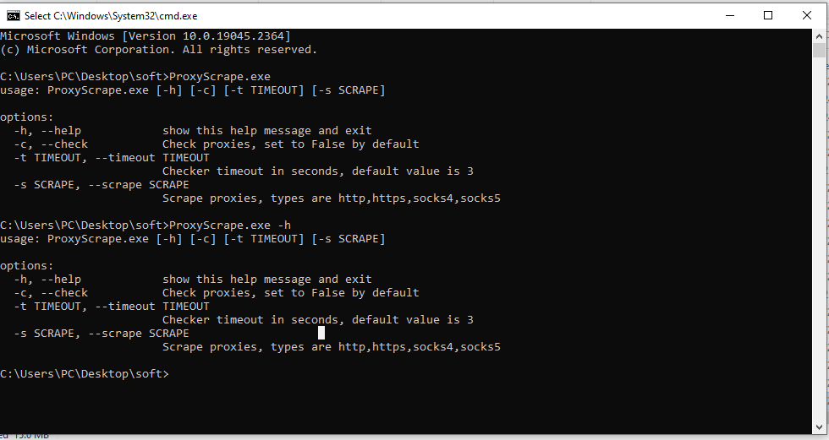Click the 'Microsoft Windows [Version 10.0.19045.2364]' line
Viewport: 829px width, 440px height.
145,36
